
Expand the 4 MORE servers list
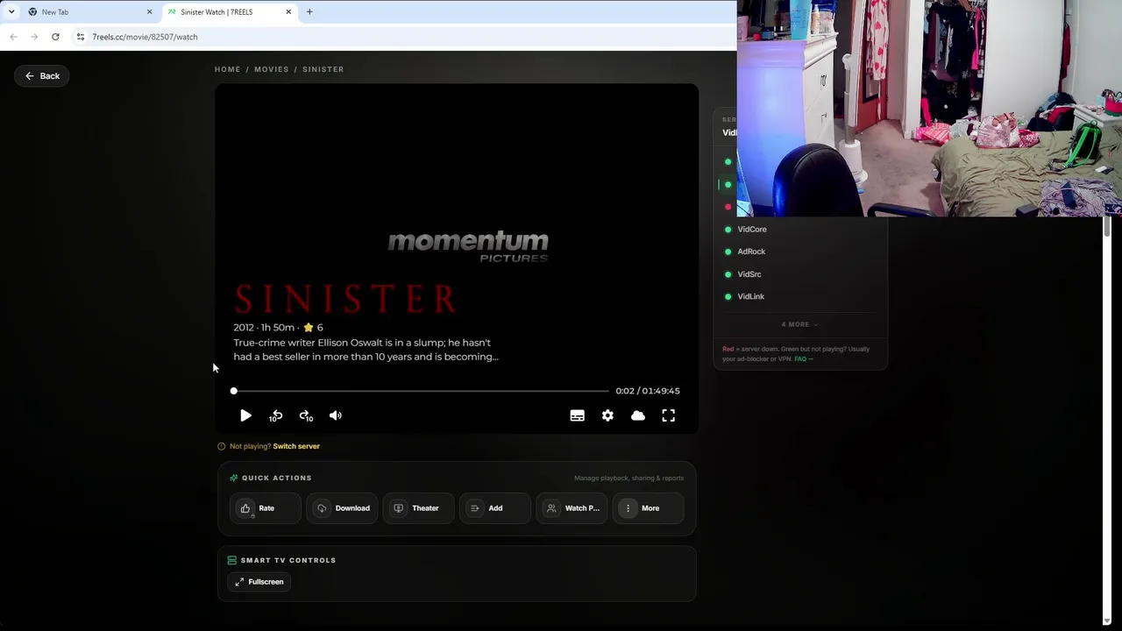pyautogui.click(x=799, y=324)
